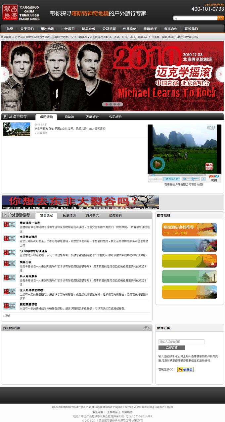
Task: Go to previous banner slide arrow
Action: (x=5, y=74)
